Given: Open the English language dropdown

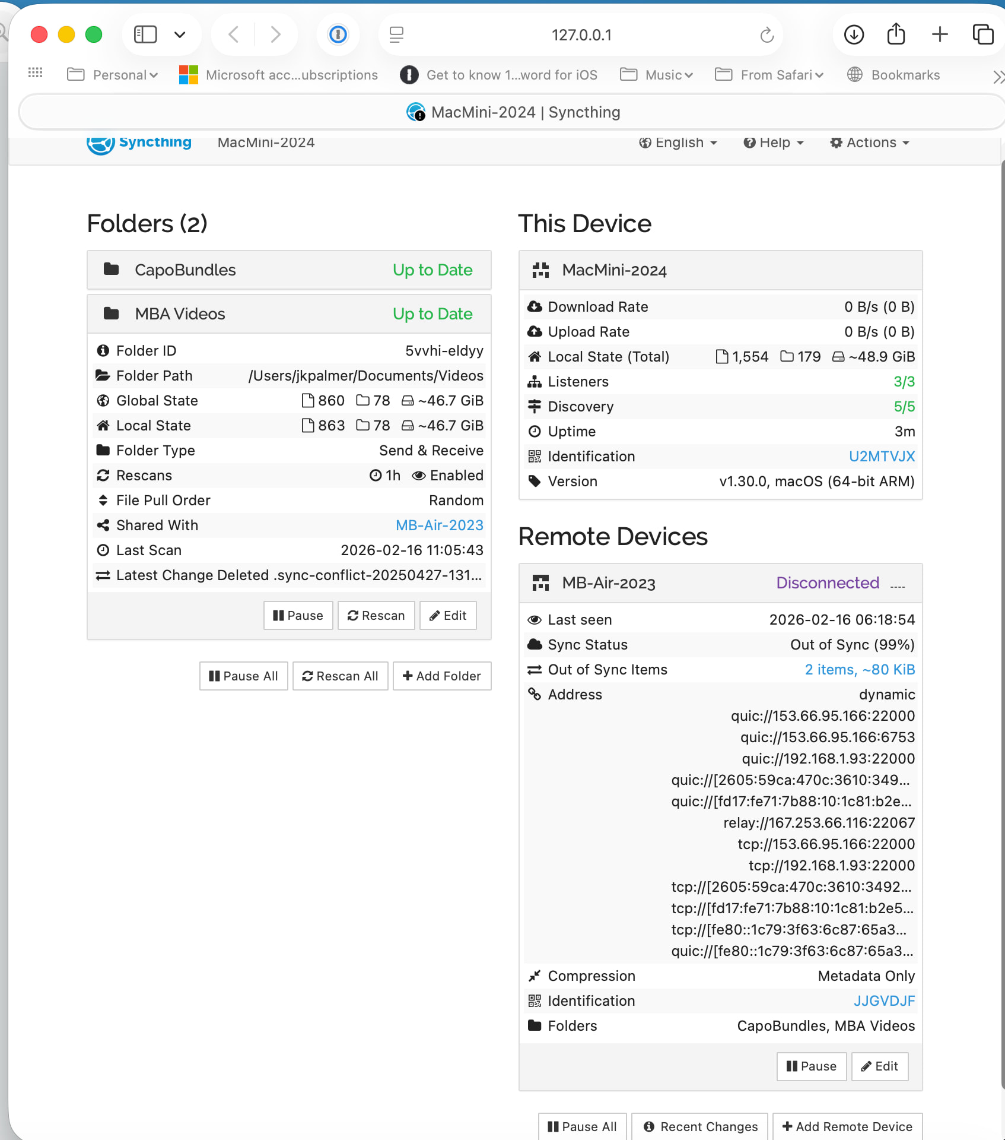Looking at the screenshot, I should [x=678, y=143].
